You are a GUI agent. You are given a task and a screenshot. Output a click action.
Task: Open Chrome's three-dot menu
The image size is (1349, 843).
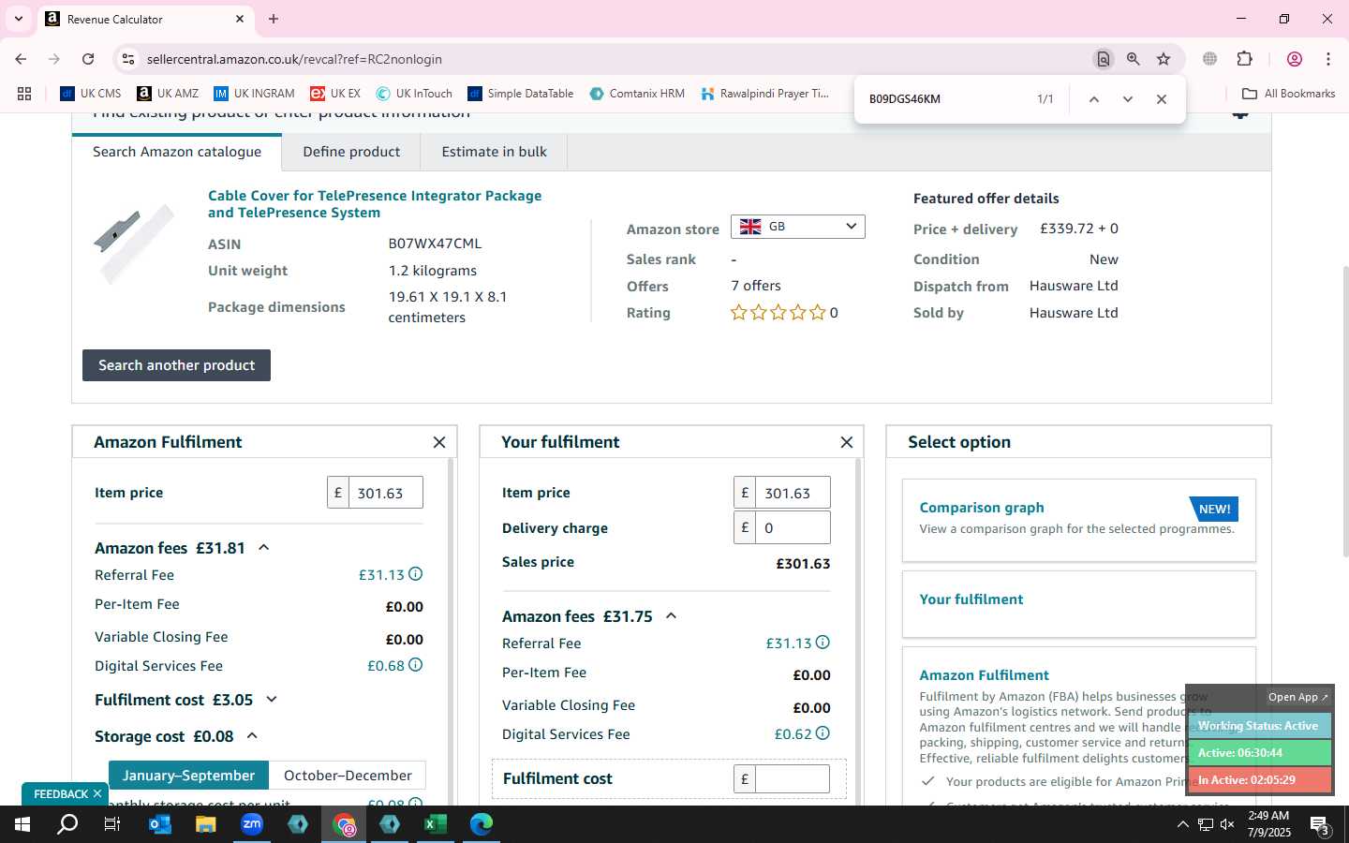[x=1328, y=59]
